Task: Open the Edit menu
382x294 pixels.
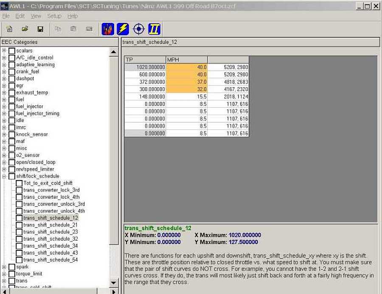Action: [x=20, y=16]
